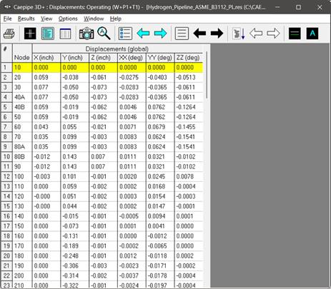
Task: Click the camera snapshot icon
Action: [87, 34]
